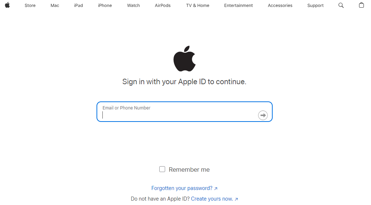Toggle the Remember me checkbox
Image resolution: width=371 pixels, height=205 pixels.
(x=162, y=169)
